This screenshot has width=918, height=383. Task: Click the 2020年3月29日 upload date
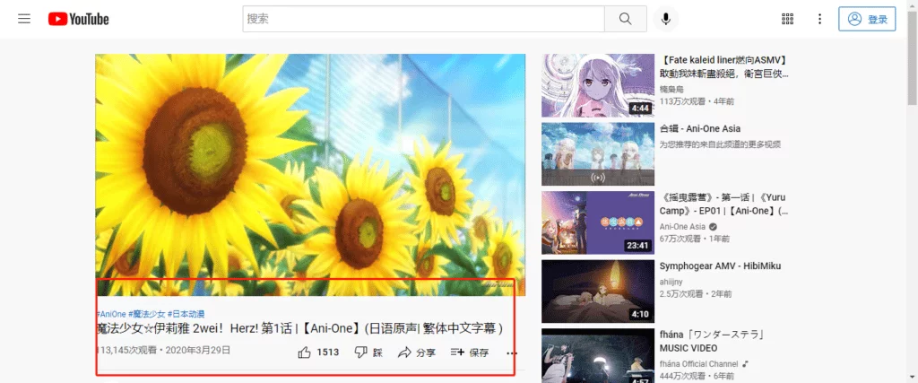point(198,350)
